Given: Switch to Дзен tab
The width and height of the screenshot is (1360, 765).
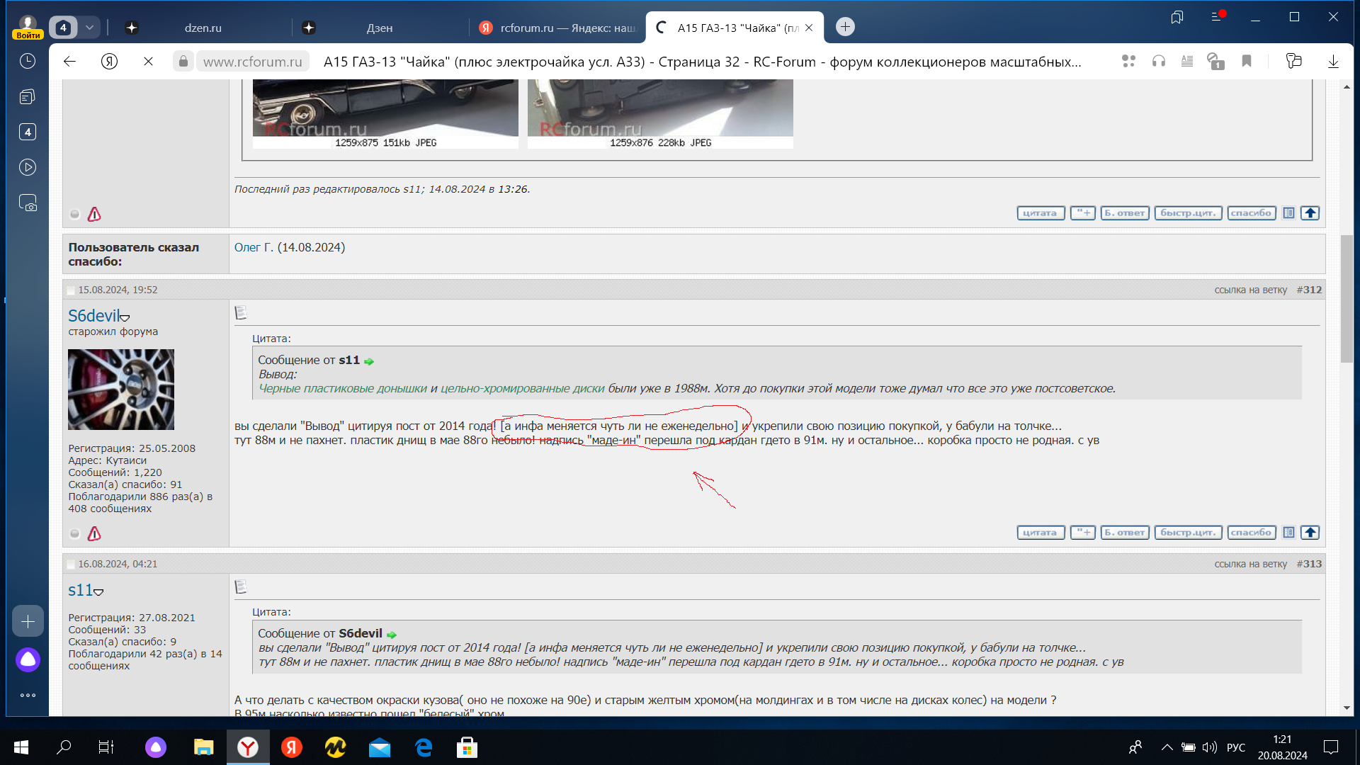Looking at the screenshot, I should point(380,28).
